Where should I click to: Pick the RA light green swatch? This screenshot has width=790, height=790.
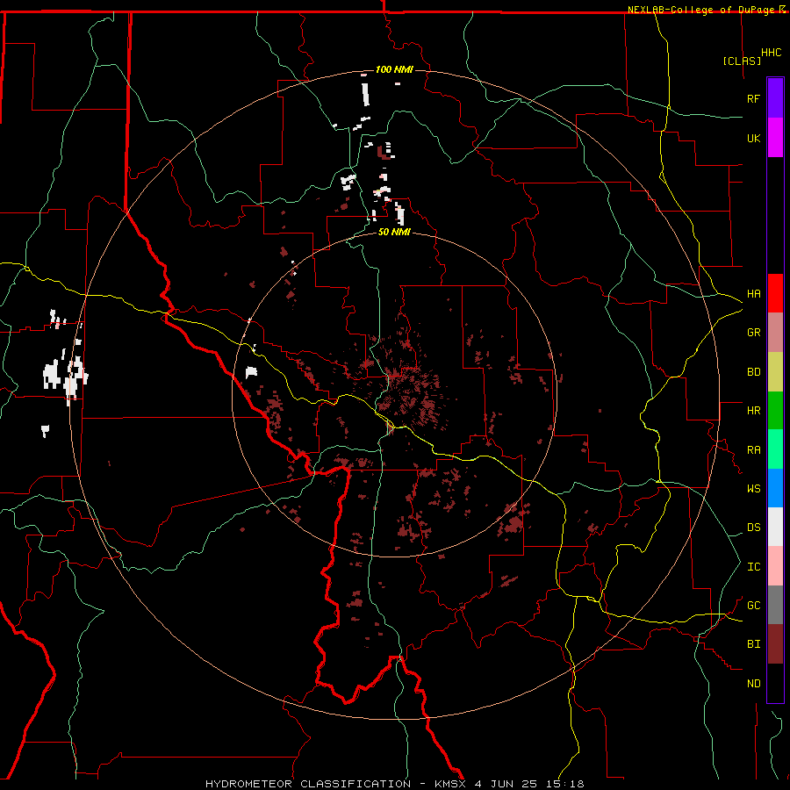[x=775, y=449]
